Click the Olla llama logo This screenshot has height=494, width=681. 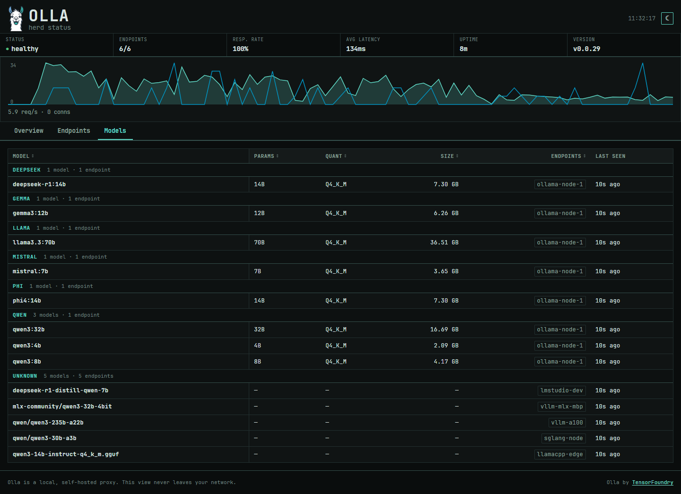16,19
